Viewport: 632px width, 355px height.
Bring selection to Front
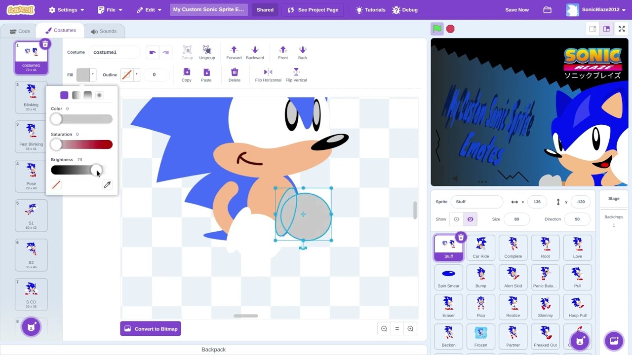pyautogui.click(x=283, y=53)
